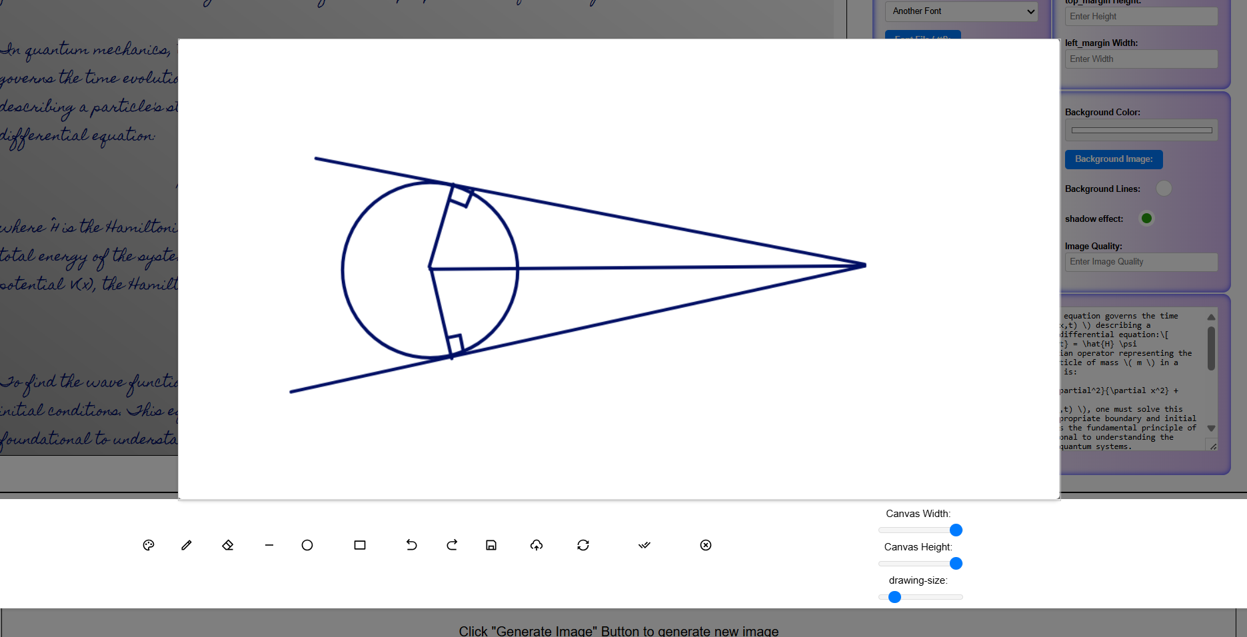Adjust the drawing-size slider
This screenshot has width=1247, height=637.
920,596
